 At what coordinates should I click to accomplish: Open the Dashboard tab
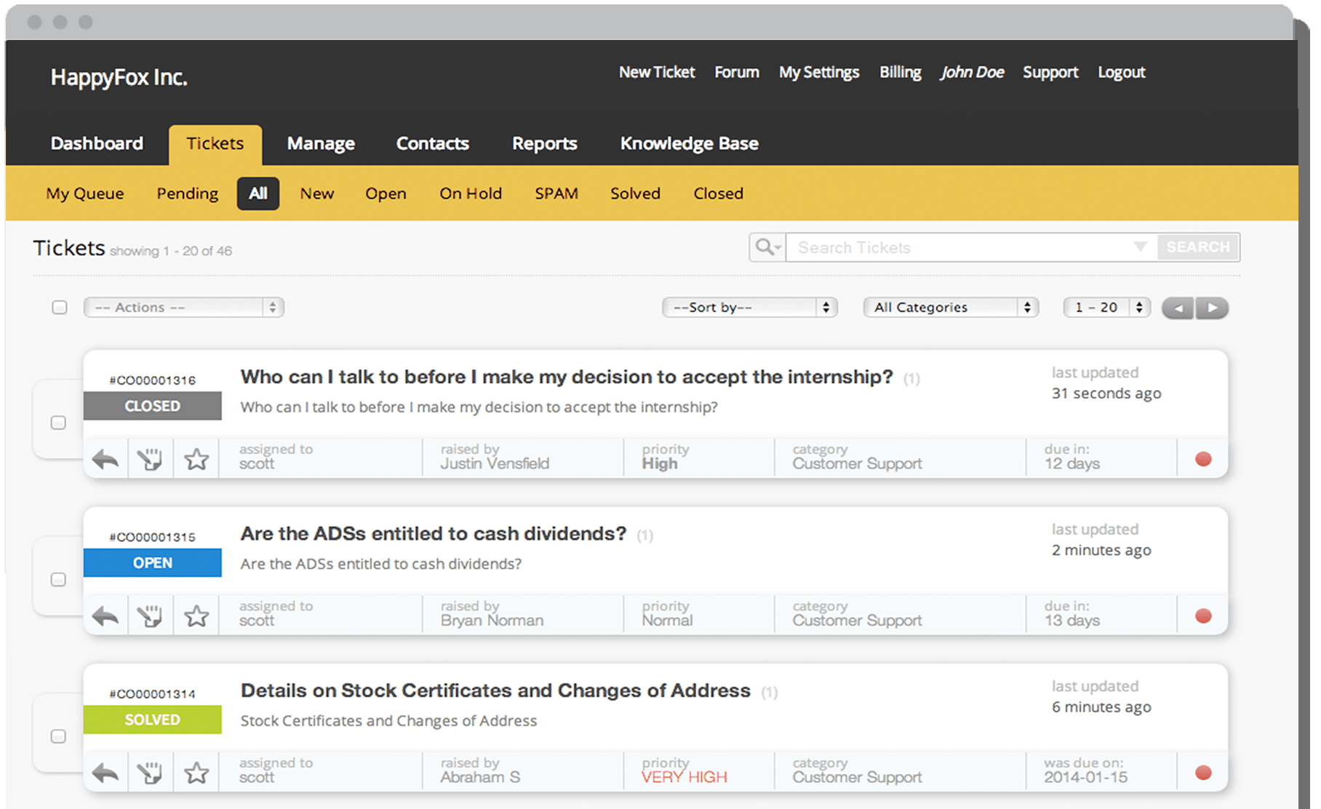click(97, 143)
